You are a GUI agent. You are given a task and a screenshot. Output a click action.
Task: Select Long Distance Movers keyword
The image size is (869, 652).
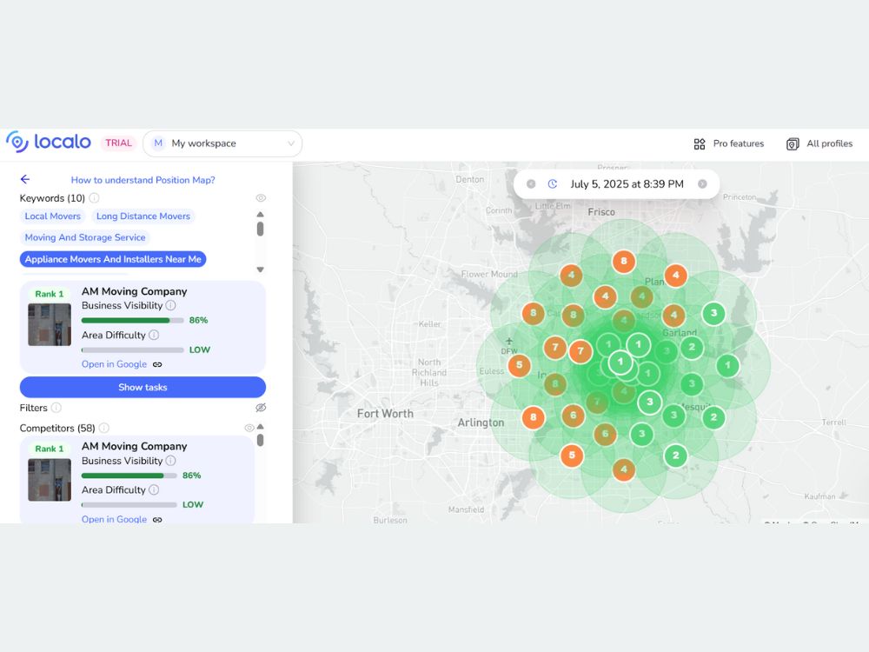tap(143, 216)
